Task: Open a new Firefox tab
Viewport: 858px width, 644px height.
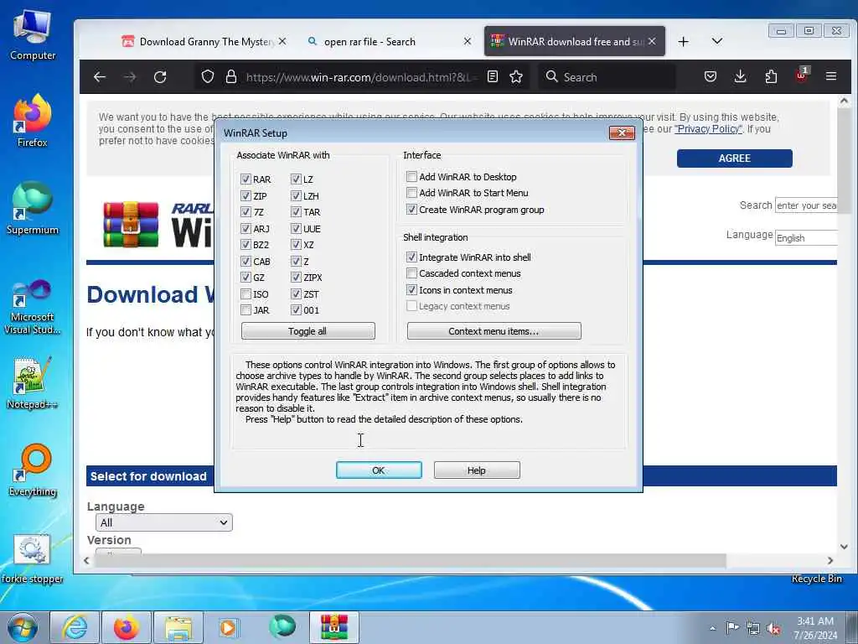Action: (x=684, y=42)
